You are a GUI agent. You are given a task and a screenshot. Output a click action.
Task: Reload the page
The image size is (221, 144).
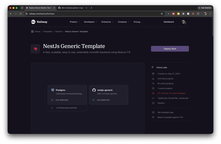coord(21,14)
